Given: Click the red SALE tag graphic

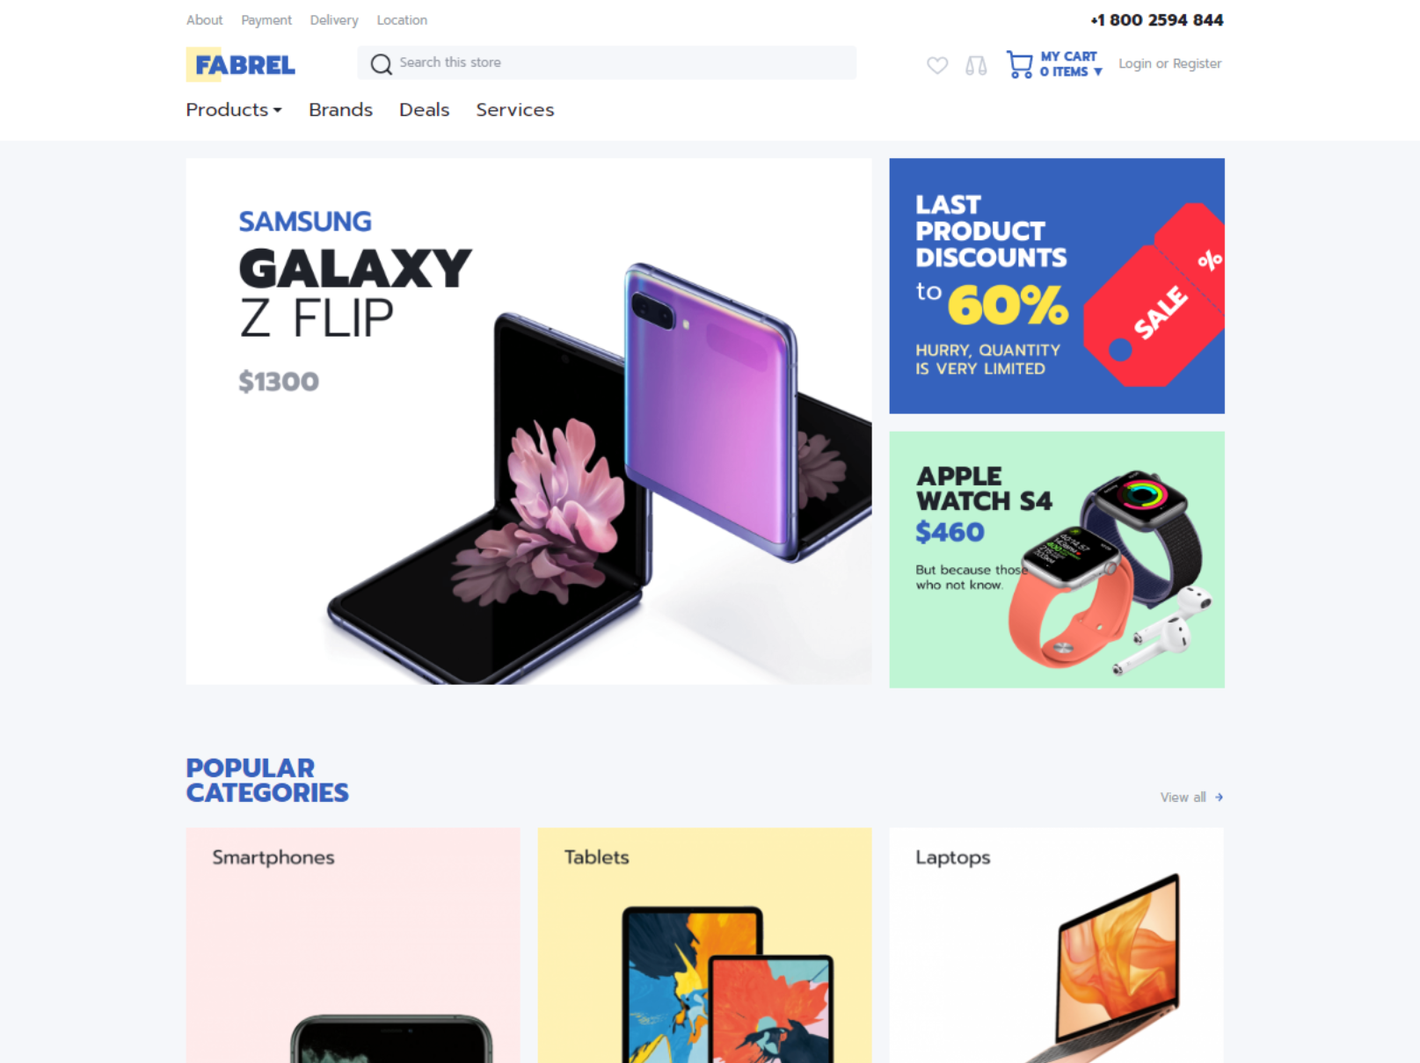Looking at the screenshot, I should [x=1154, y=295].
